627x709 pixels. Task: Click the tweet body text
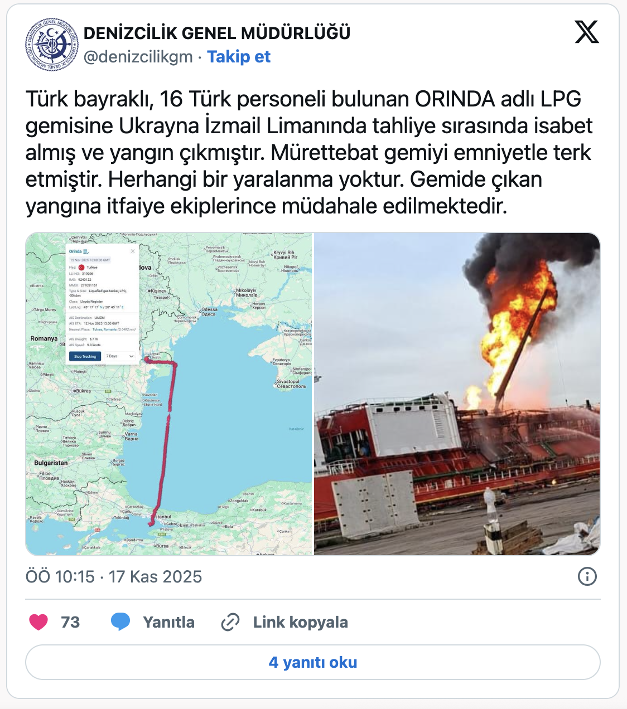click(x=309, y=153)
